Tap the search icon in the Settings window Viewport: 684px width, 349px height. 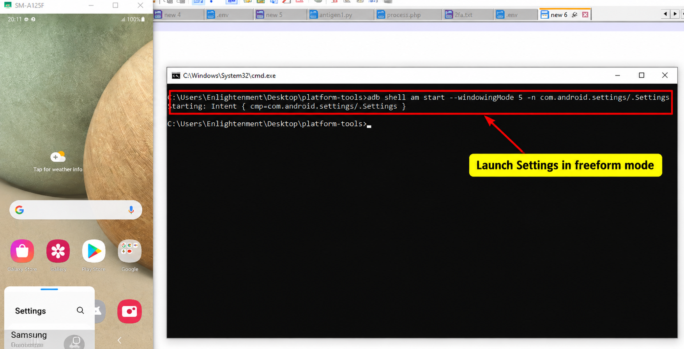80,310
